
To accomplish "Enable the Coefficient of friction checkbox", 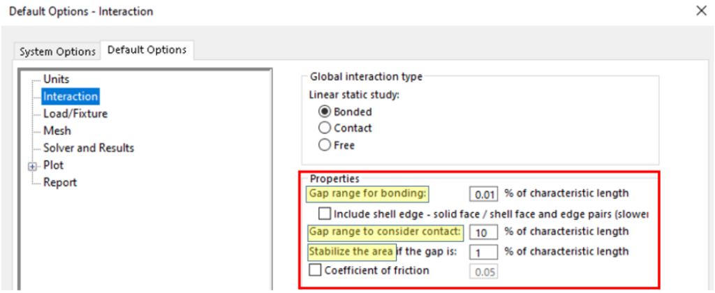I will pyautogui.click(x=314, y=270).
